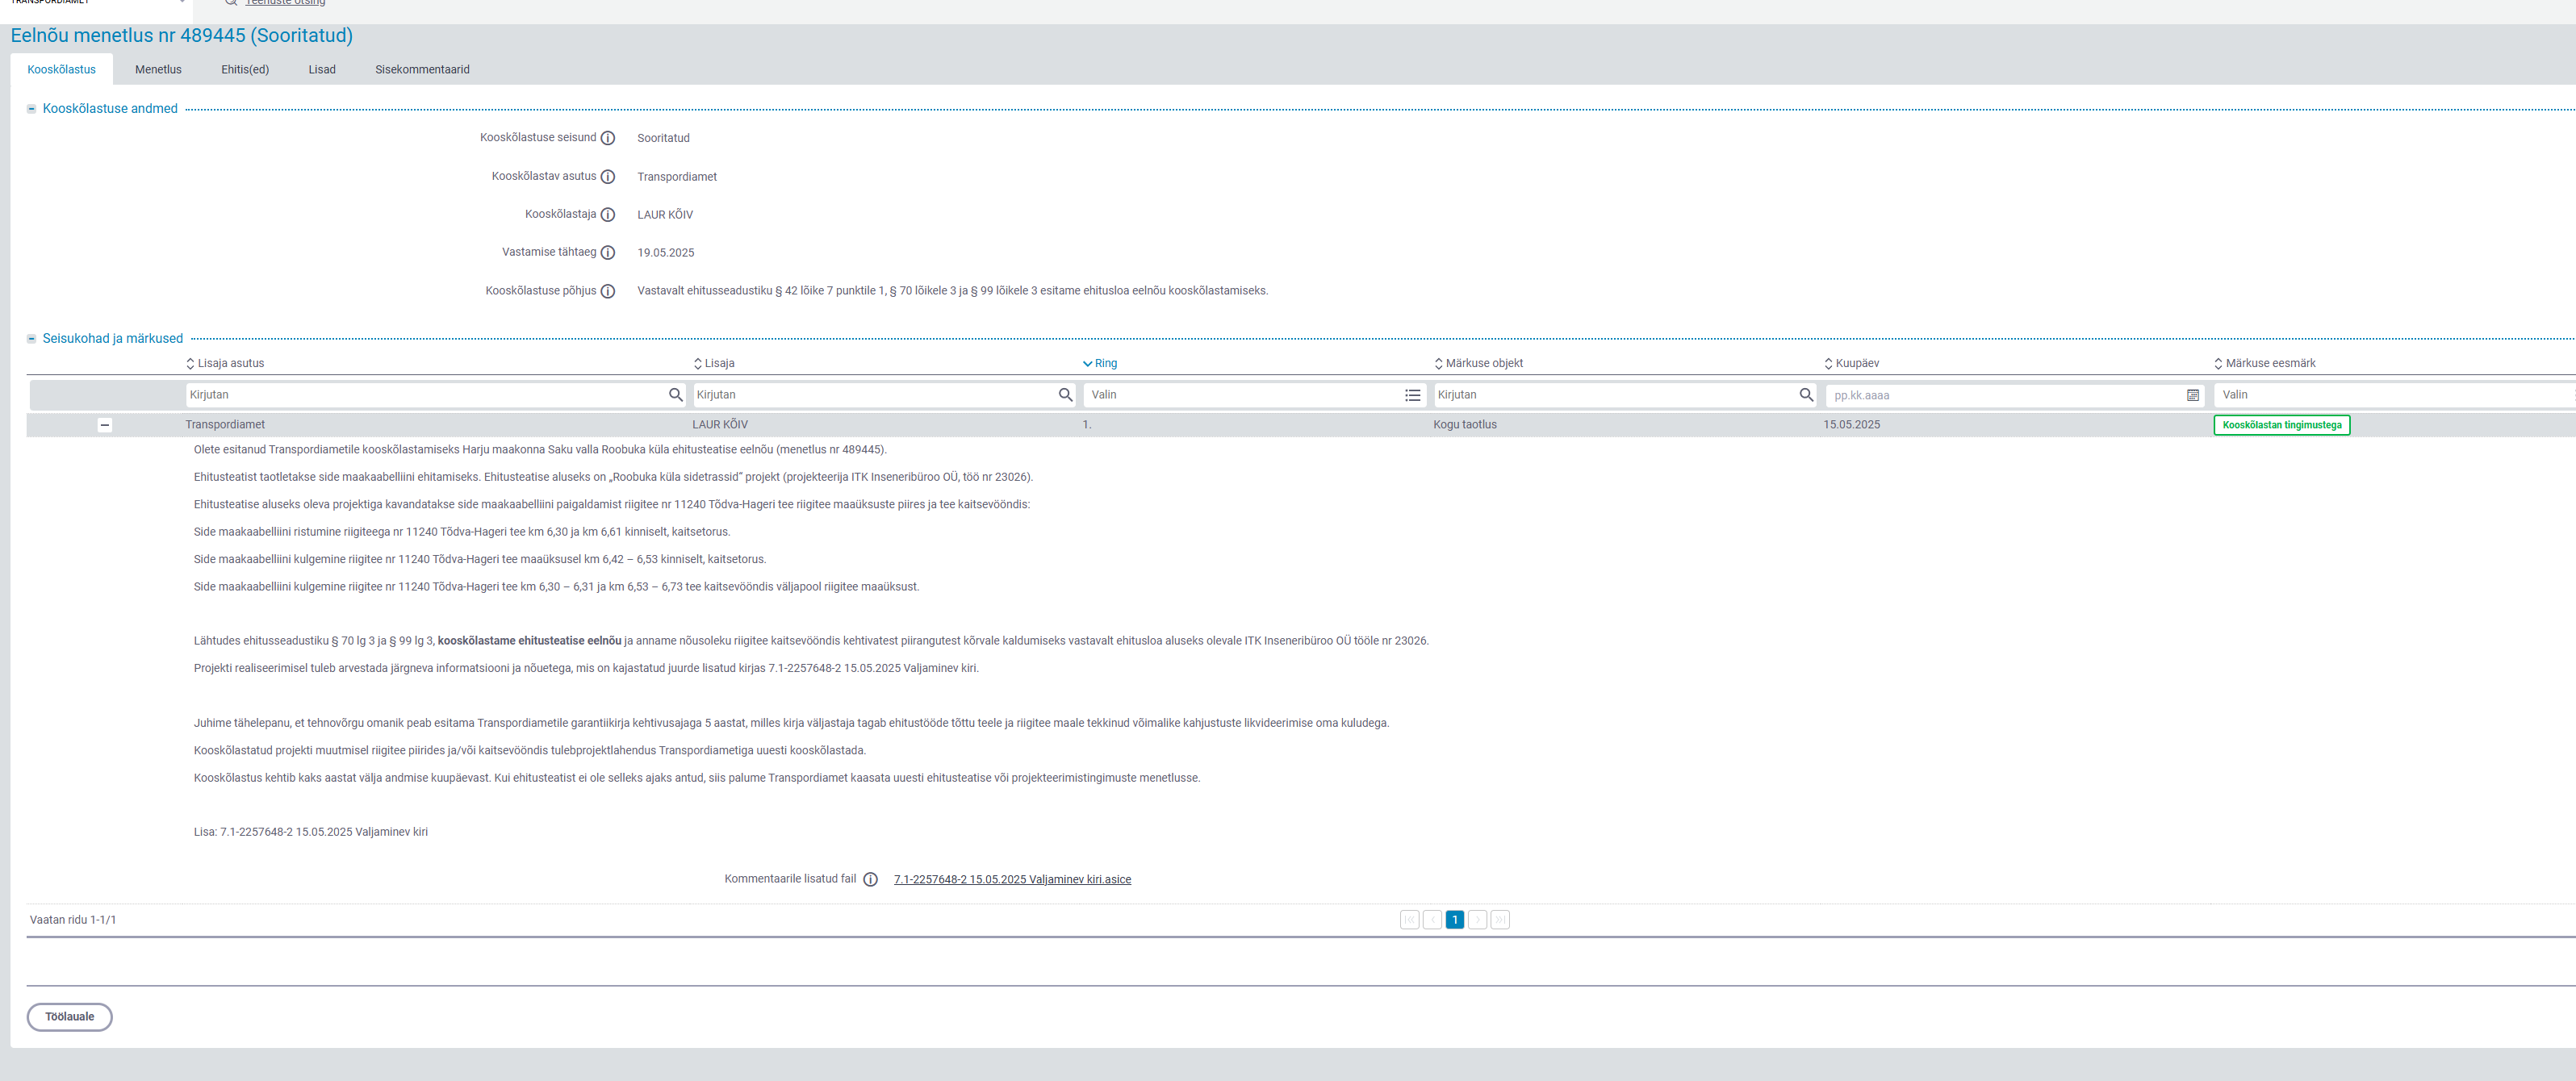Click search icon in Lisaja asutus filter
The image size is (2576, 1081).
pyautogui.click(x=676, y=395)
